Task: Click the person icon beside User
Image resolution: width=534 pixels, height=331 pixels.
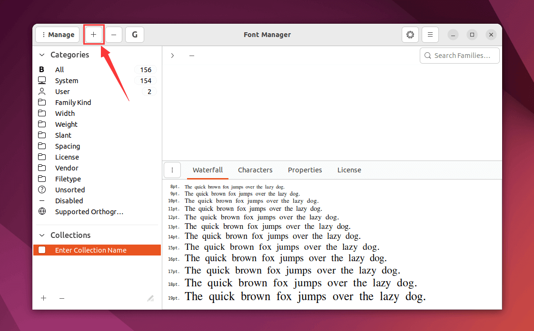Action: click(42, 91)
